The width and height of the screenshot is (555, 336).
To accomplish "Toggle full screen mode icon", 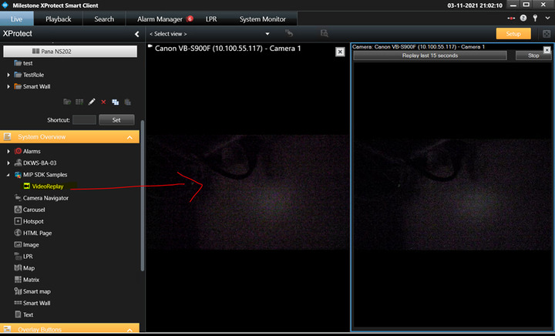I will click(x=547, y=34).
